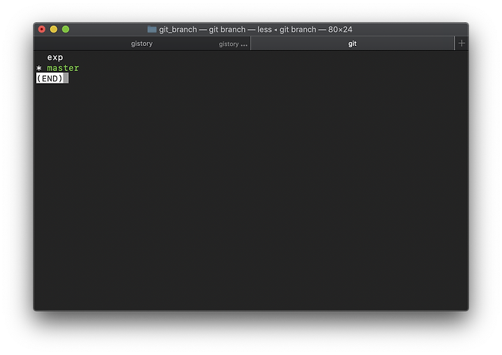The image size is (502, 355).
Task: Open a new terminal tab with plus button
Action: point(462,43)
